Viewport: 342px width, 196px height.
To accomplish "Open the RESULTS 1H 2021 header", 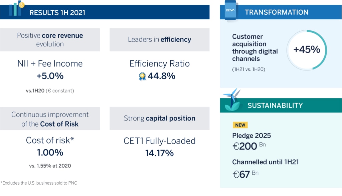I will (105, 12).
